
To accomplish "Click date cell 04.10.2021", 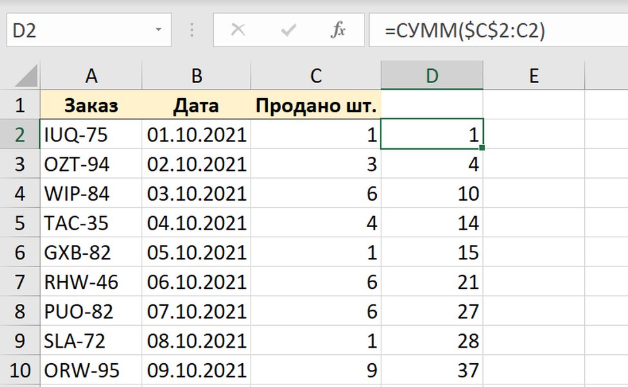I will (196, 223).
